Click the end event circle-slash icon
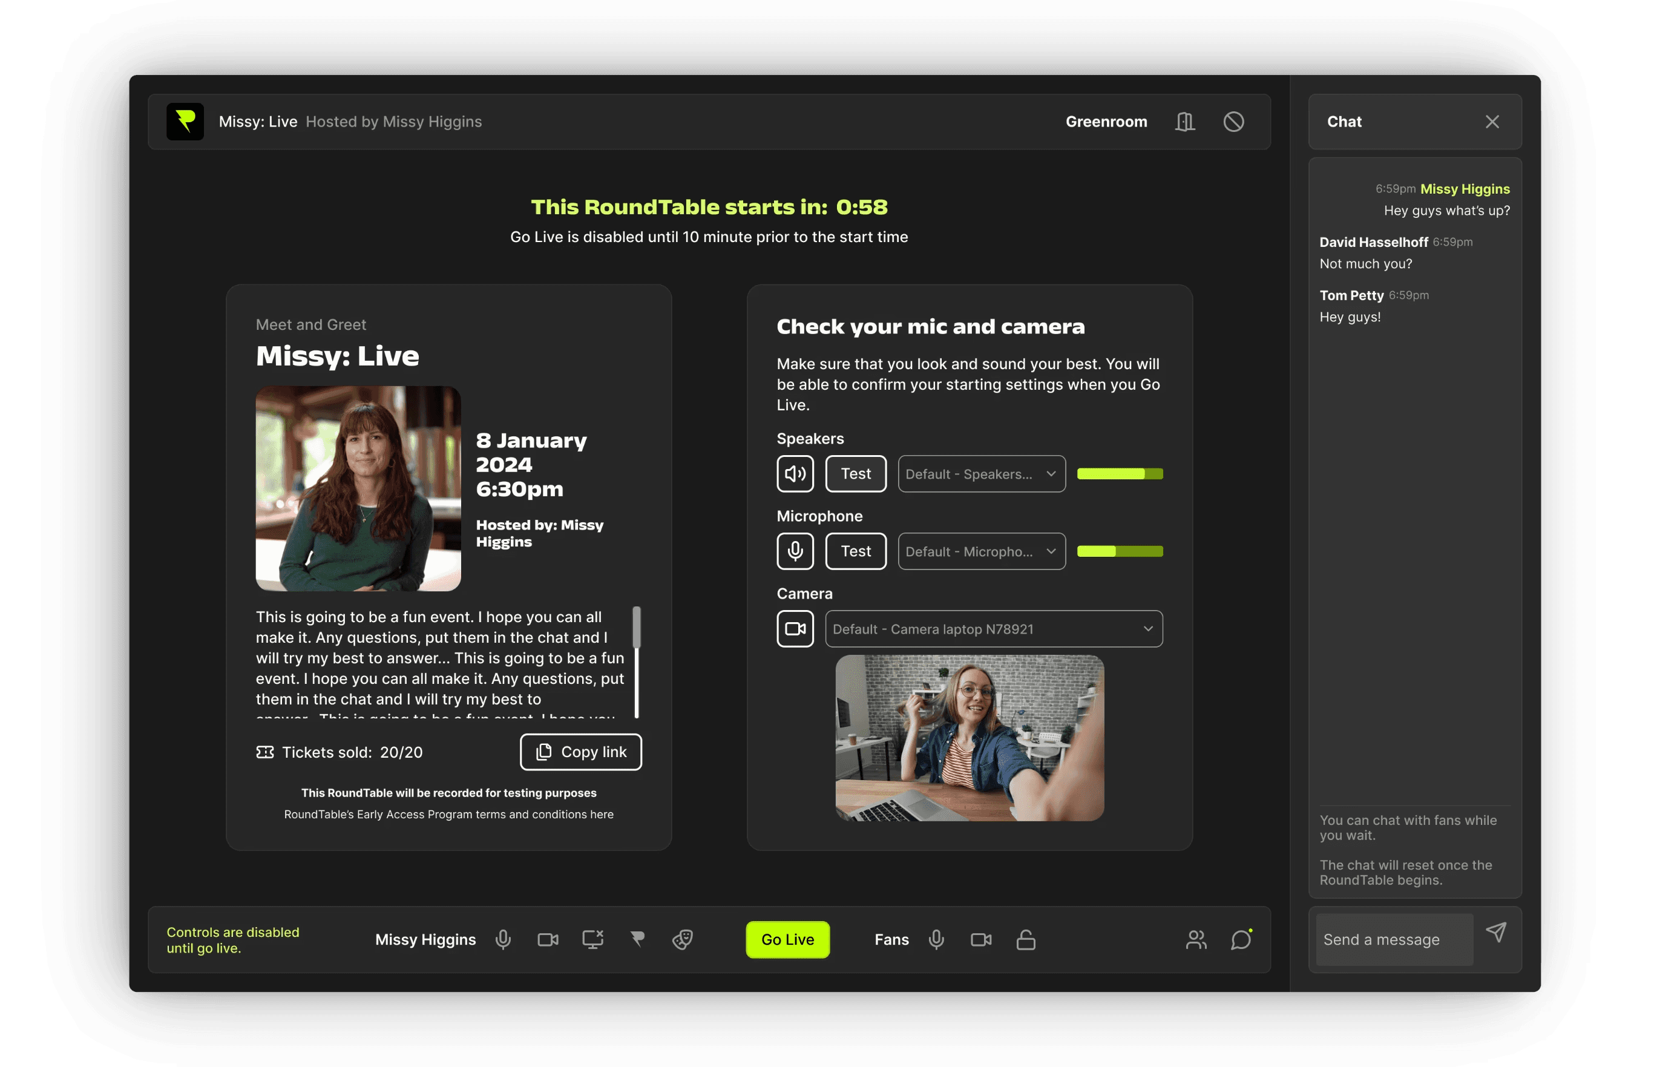1657x1070 pixels. 1233,122
